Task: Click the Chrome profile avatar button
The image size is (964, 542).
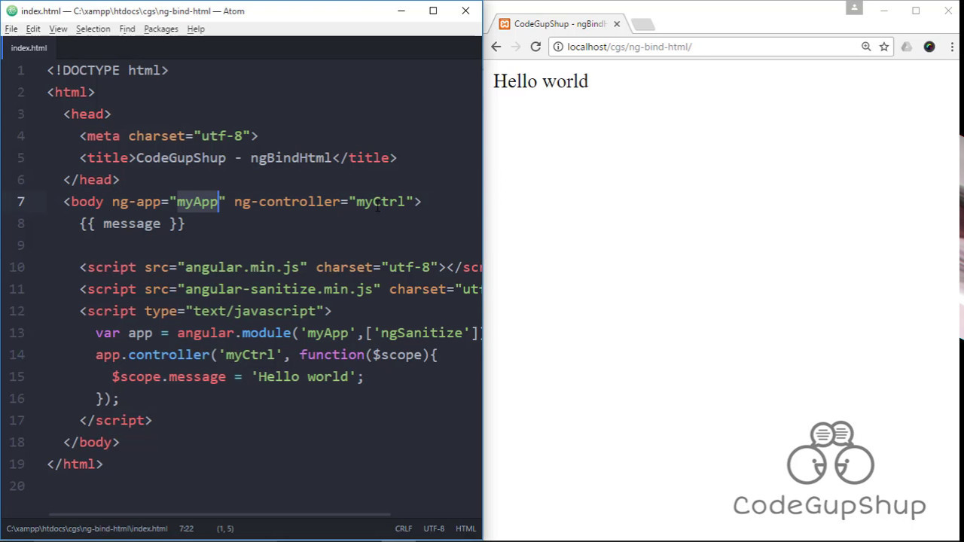Action: (853, 8)
